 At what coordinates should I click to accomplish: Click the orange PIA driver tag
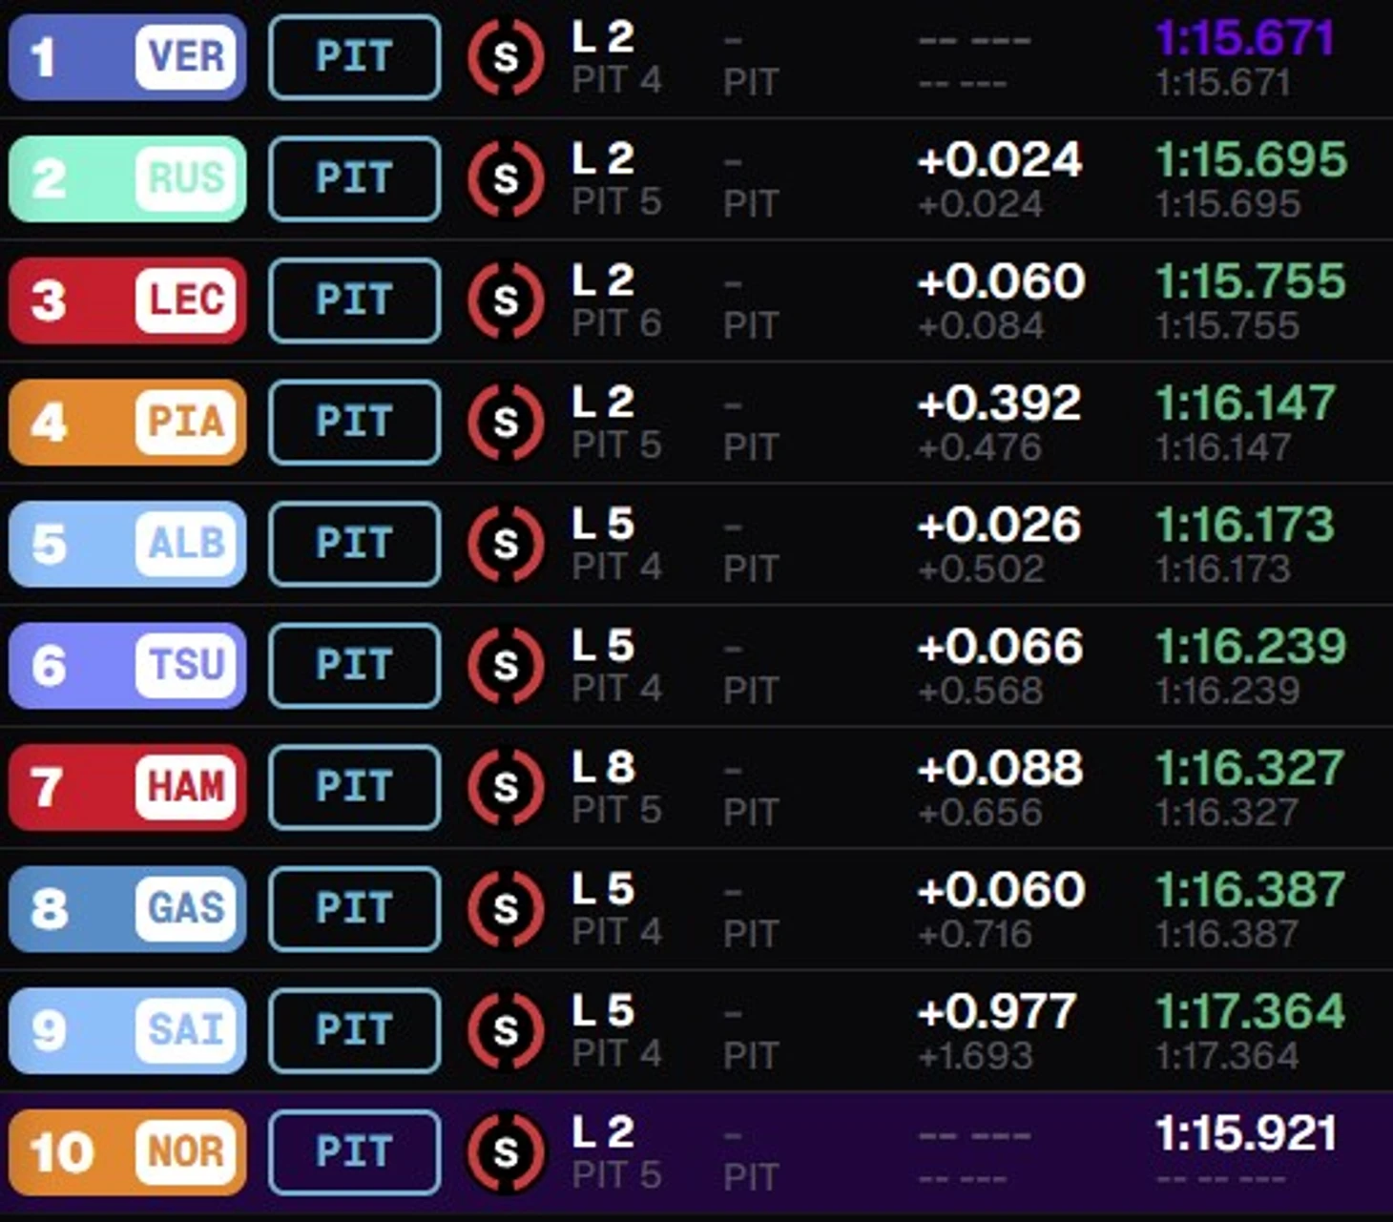point(127,422)
